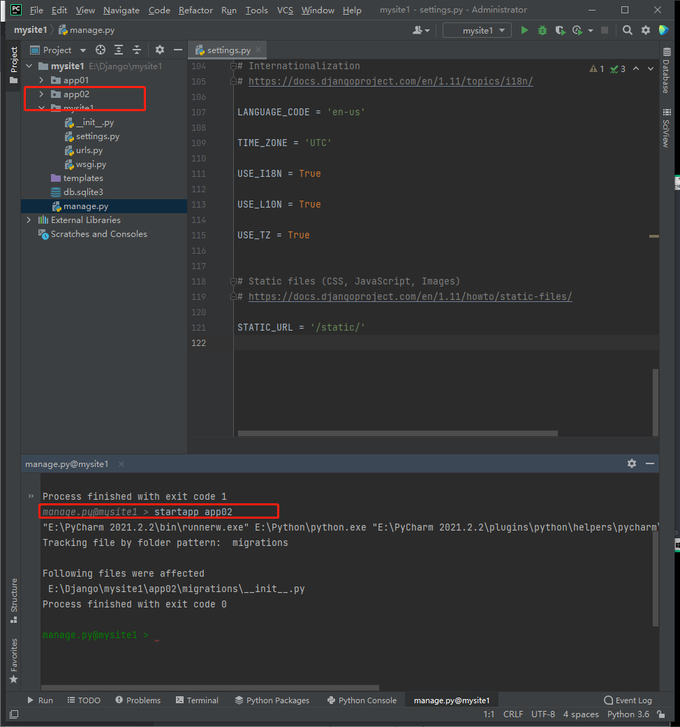680x727 pixels.
Task: Fold the Internationalization comment block
Action: pos(233,66)
